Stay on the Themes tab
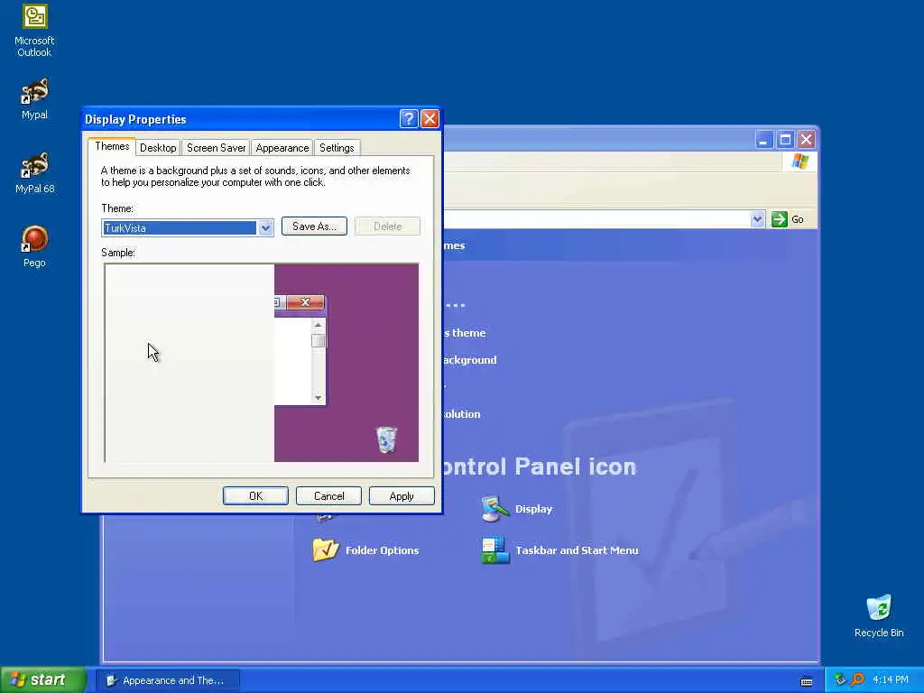Image resolution: width=924 pixels, height=693 pixels. pos(112,147)
